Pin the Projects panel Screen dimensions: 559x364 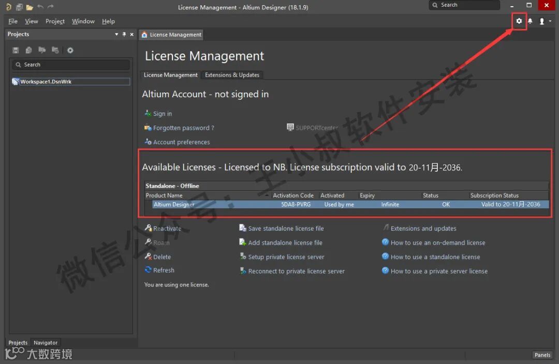124,34
